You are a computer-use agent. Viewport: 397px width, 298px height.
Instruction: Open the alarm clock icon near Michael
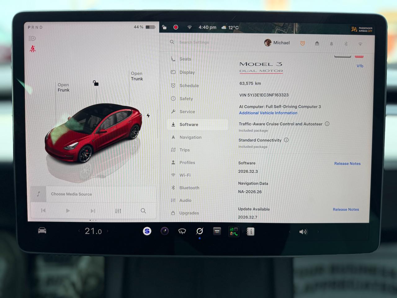click(302, 43)
